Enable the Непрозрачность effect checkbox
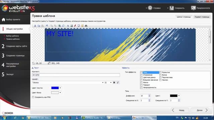 tap(141, 87)
